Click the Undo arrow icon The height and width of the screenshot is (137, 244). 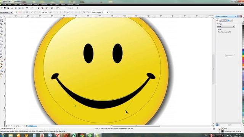27,8
